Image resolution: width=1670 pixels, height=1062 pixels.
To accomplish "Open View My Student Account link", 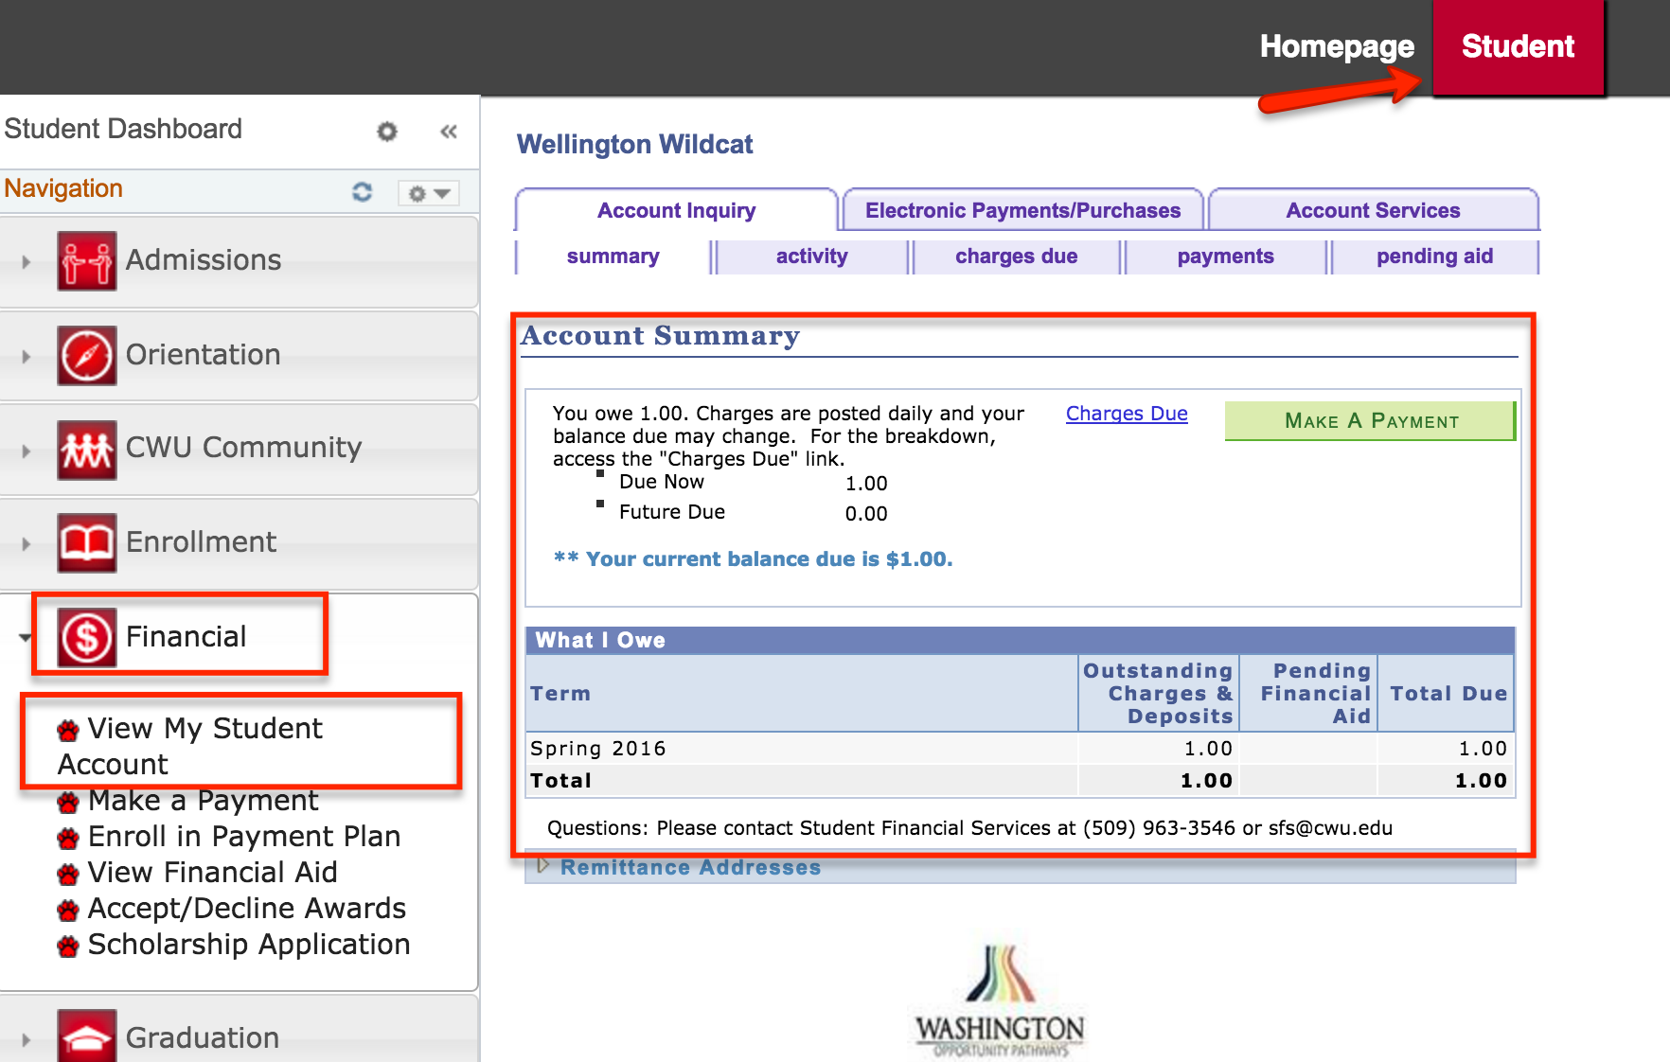I will click(189, 746).
